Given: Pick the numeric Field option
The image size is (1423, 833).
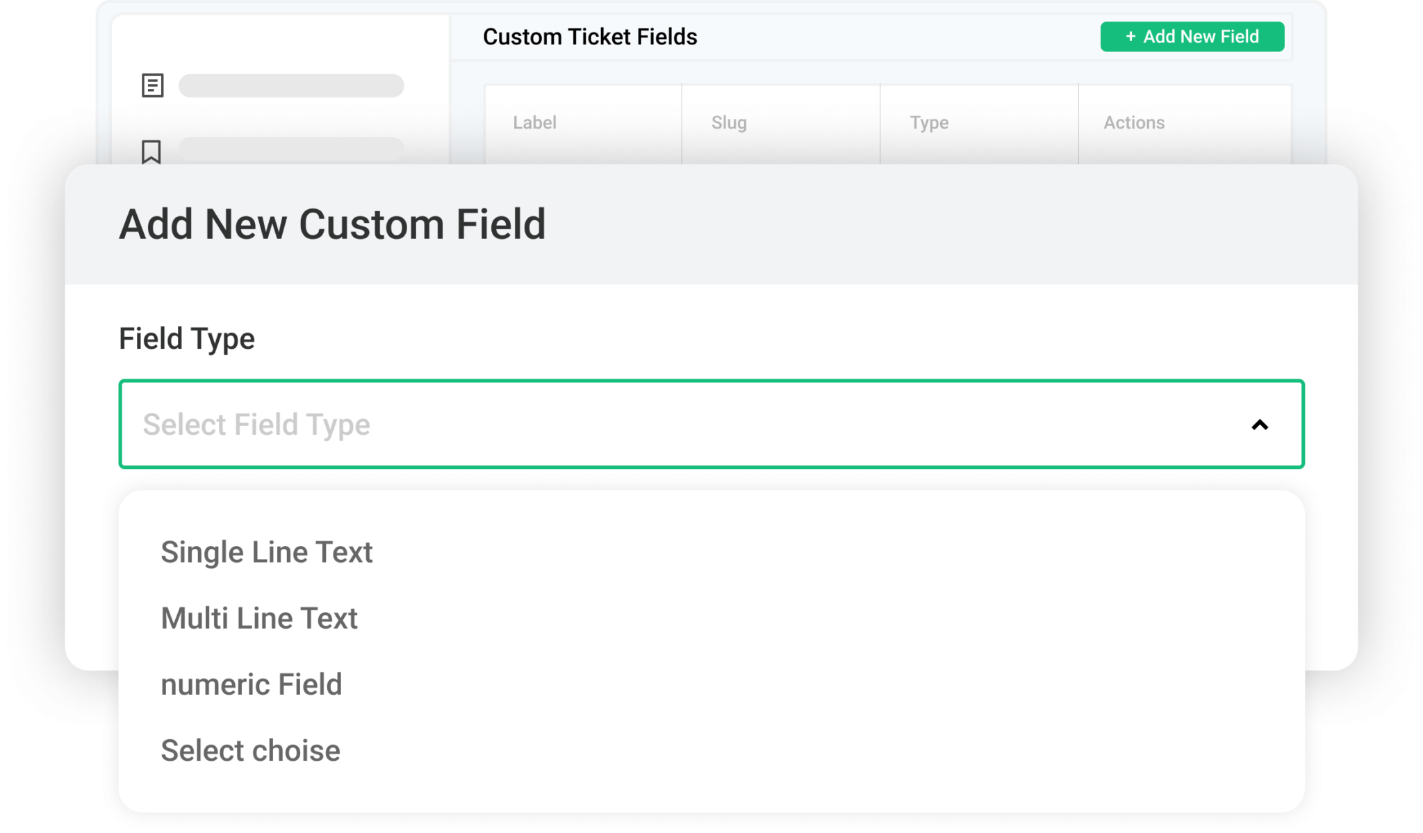Looking at the screenshot, I should (x=252, y=684).
